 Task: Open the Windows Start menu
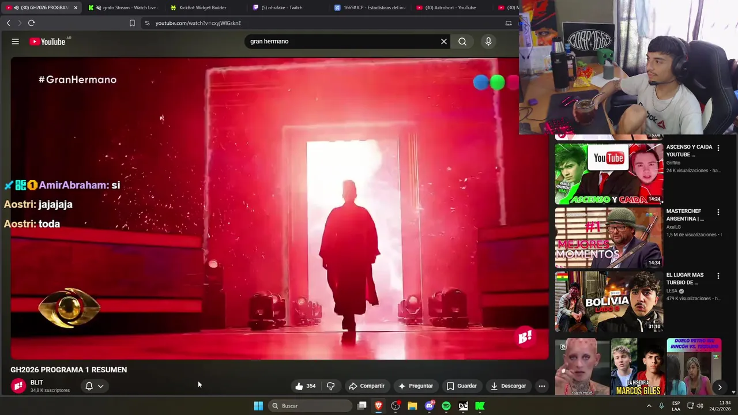pyautogui.click(x=258, y=406)
